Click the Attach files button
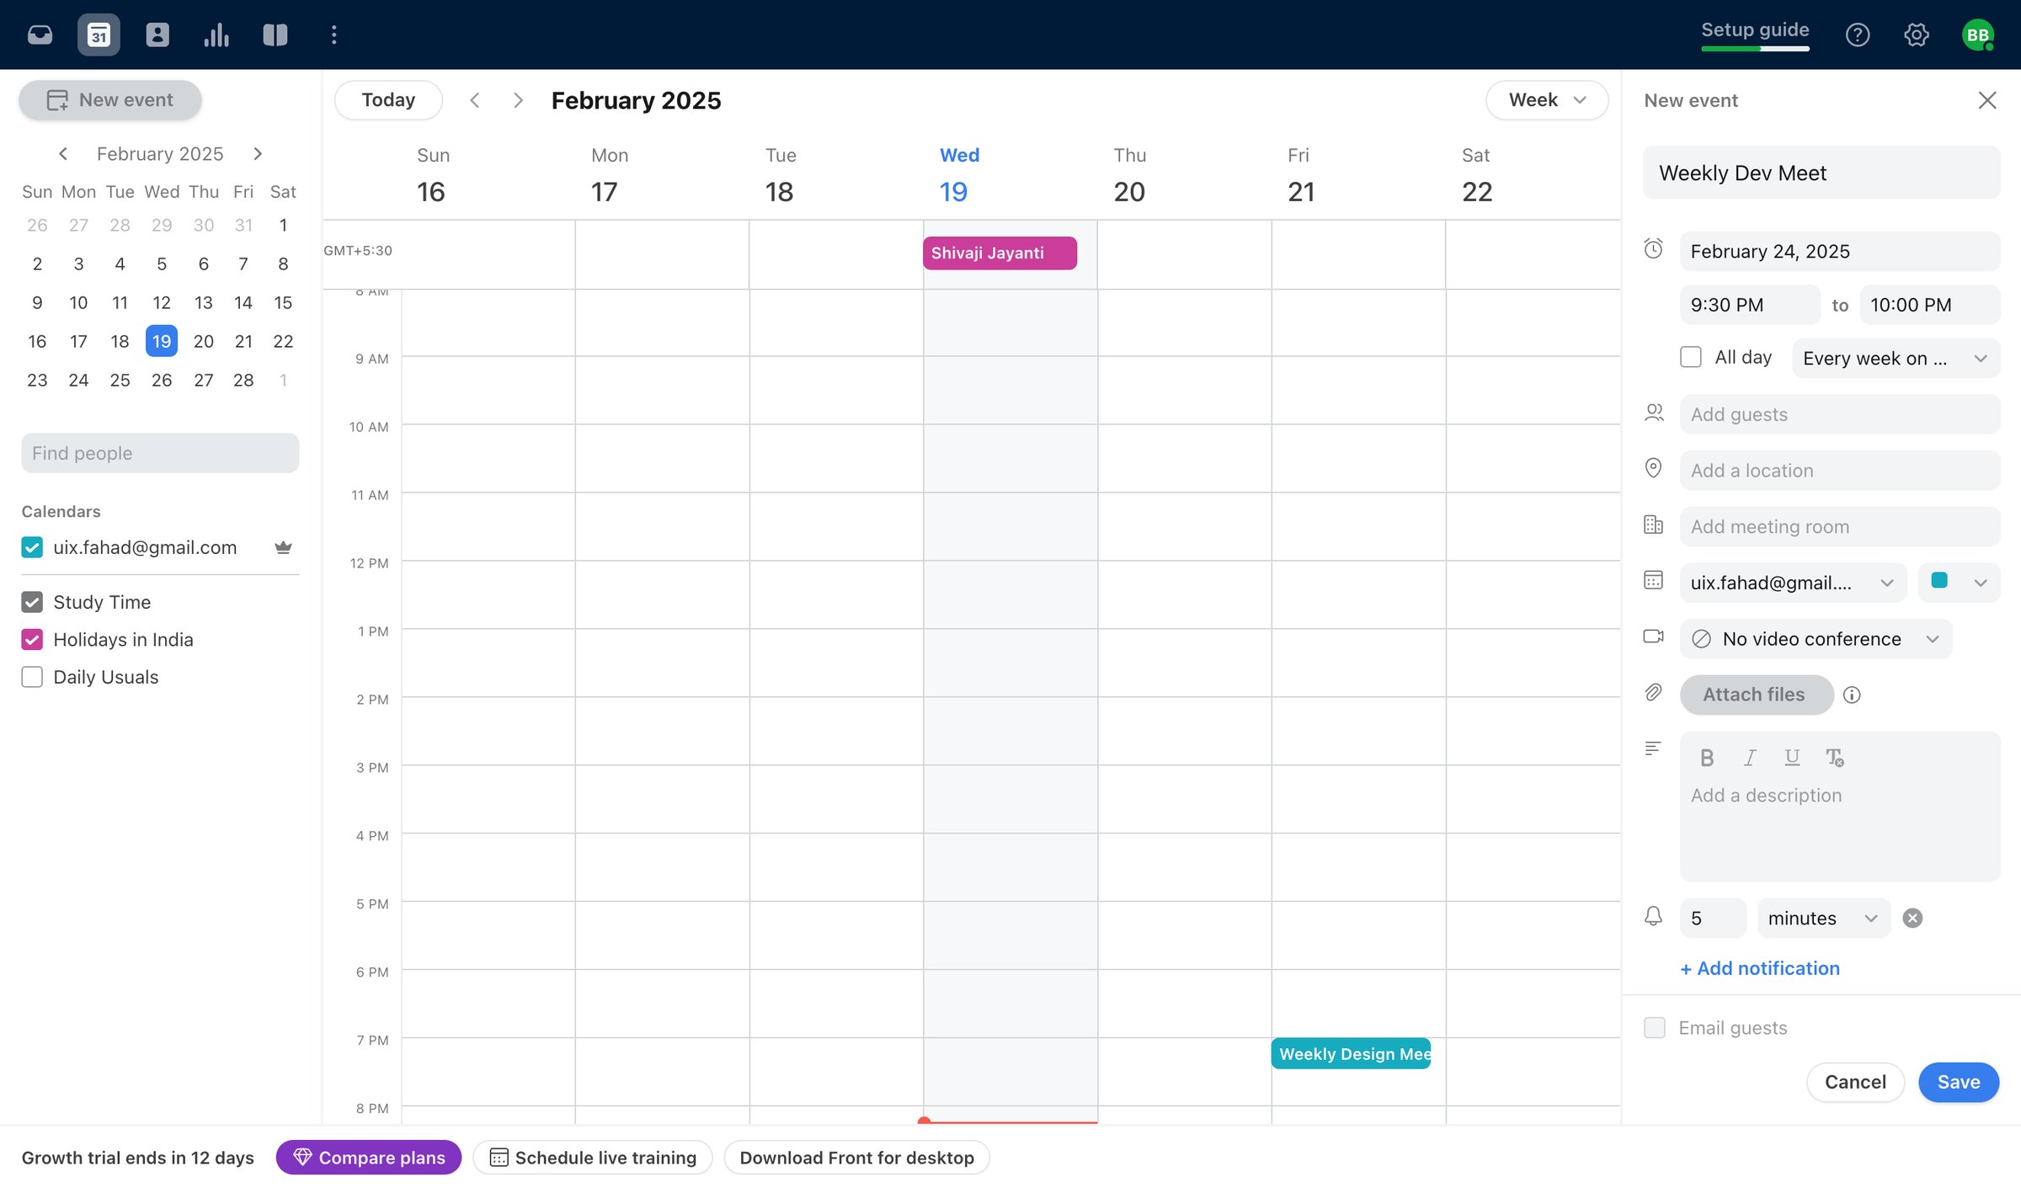 click(x=1757, y=695)
